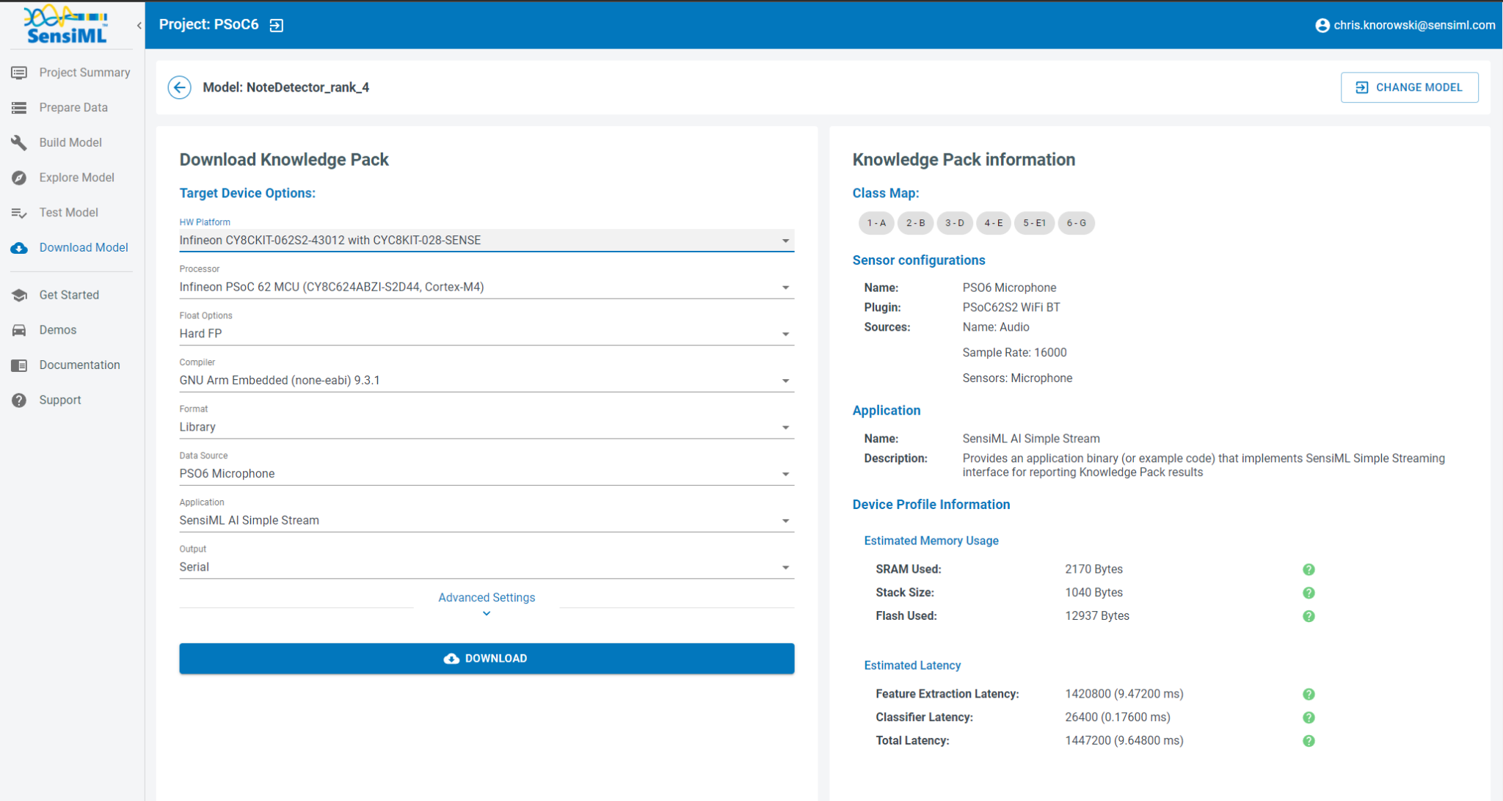Click the Processor dropdown selector
The image size is (1503, 801).
pyautogui.click(x=486, y=288)
